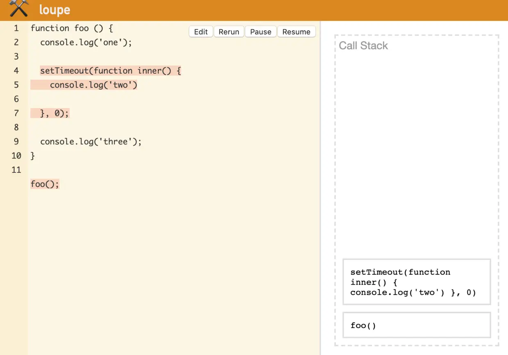Resume the execution

296,32
